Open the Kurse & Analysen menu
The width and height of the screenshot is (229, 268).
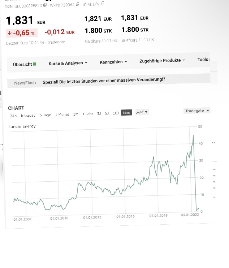(x=68, y=63)
